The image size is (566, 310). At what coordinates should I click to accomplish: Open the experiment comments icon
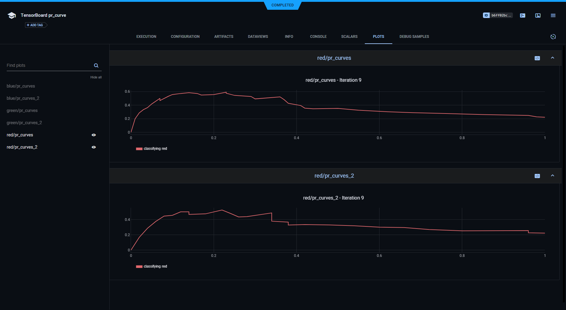(522, 15)
